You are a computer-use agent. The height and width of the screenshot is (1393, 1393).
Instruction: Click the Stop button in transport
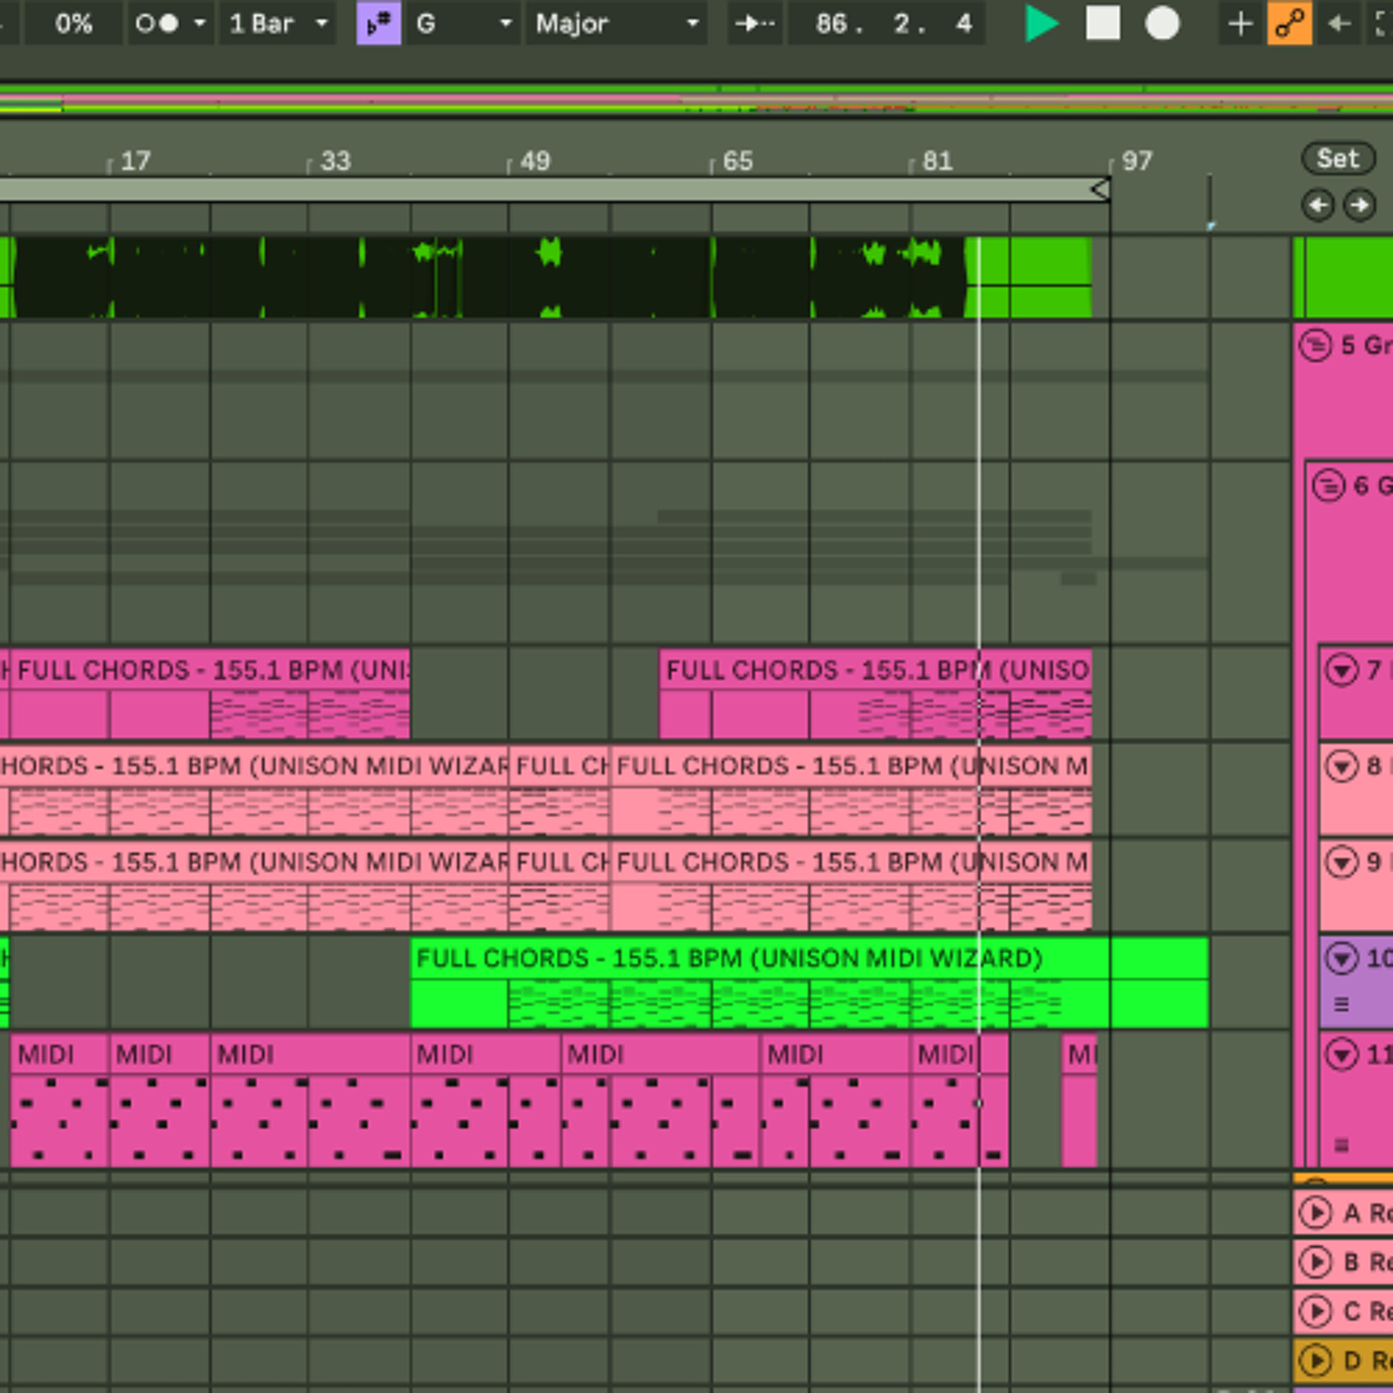(1103, 24)
